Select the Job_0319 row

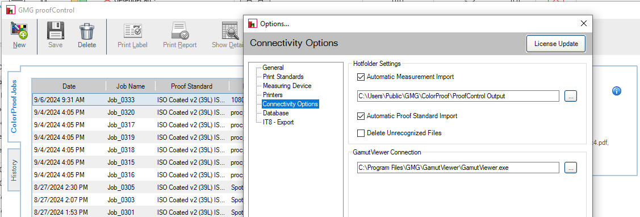[x=138, y=137]
